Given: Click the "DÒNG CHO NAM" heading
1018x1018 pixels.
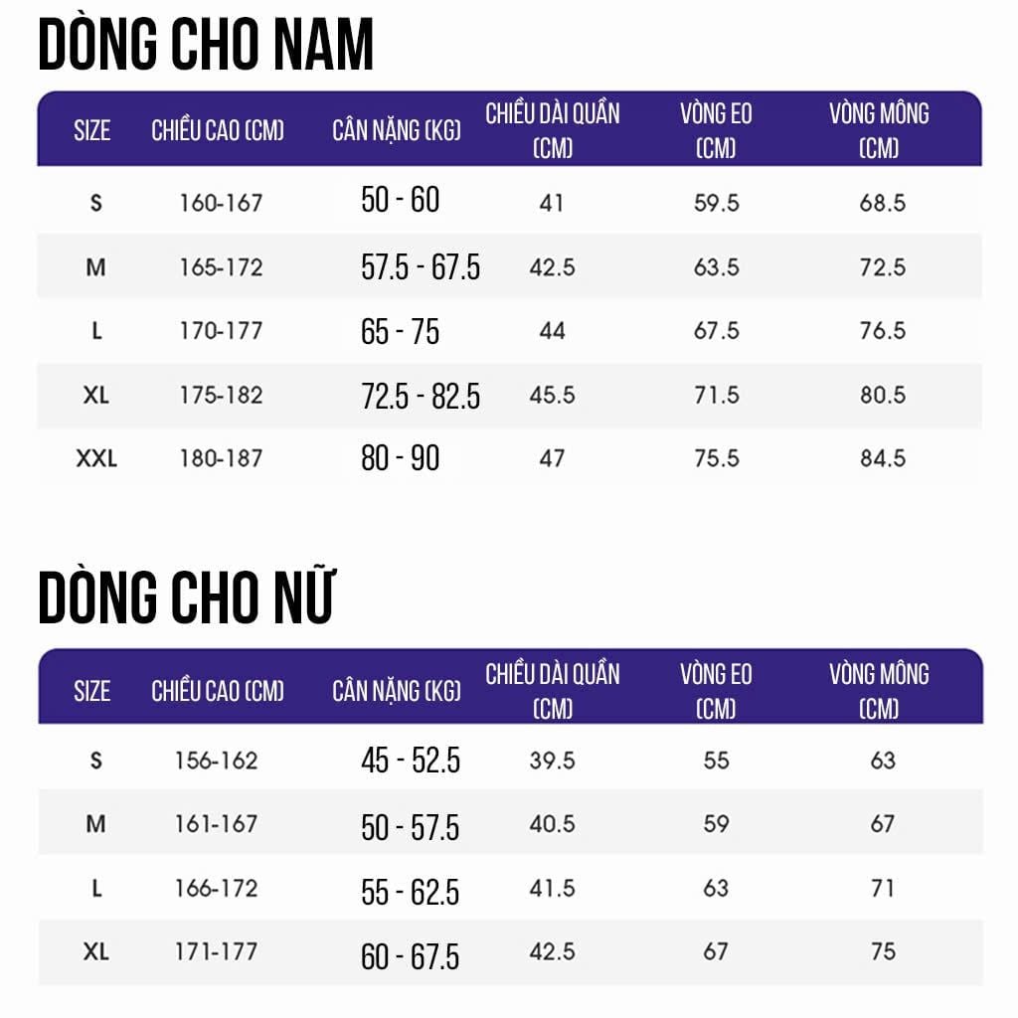Looking at the screenshot, I should point(206,45).
